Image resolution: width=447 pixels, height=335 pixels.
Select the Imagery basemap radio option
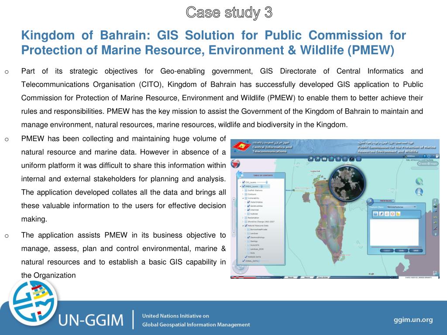pos(429,164)
